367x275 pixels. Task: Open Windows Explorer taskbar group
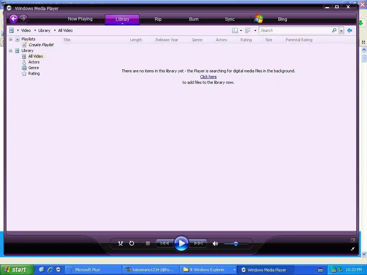[x=208, y=270]
